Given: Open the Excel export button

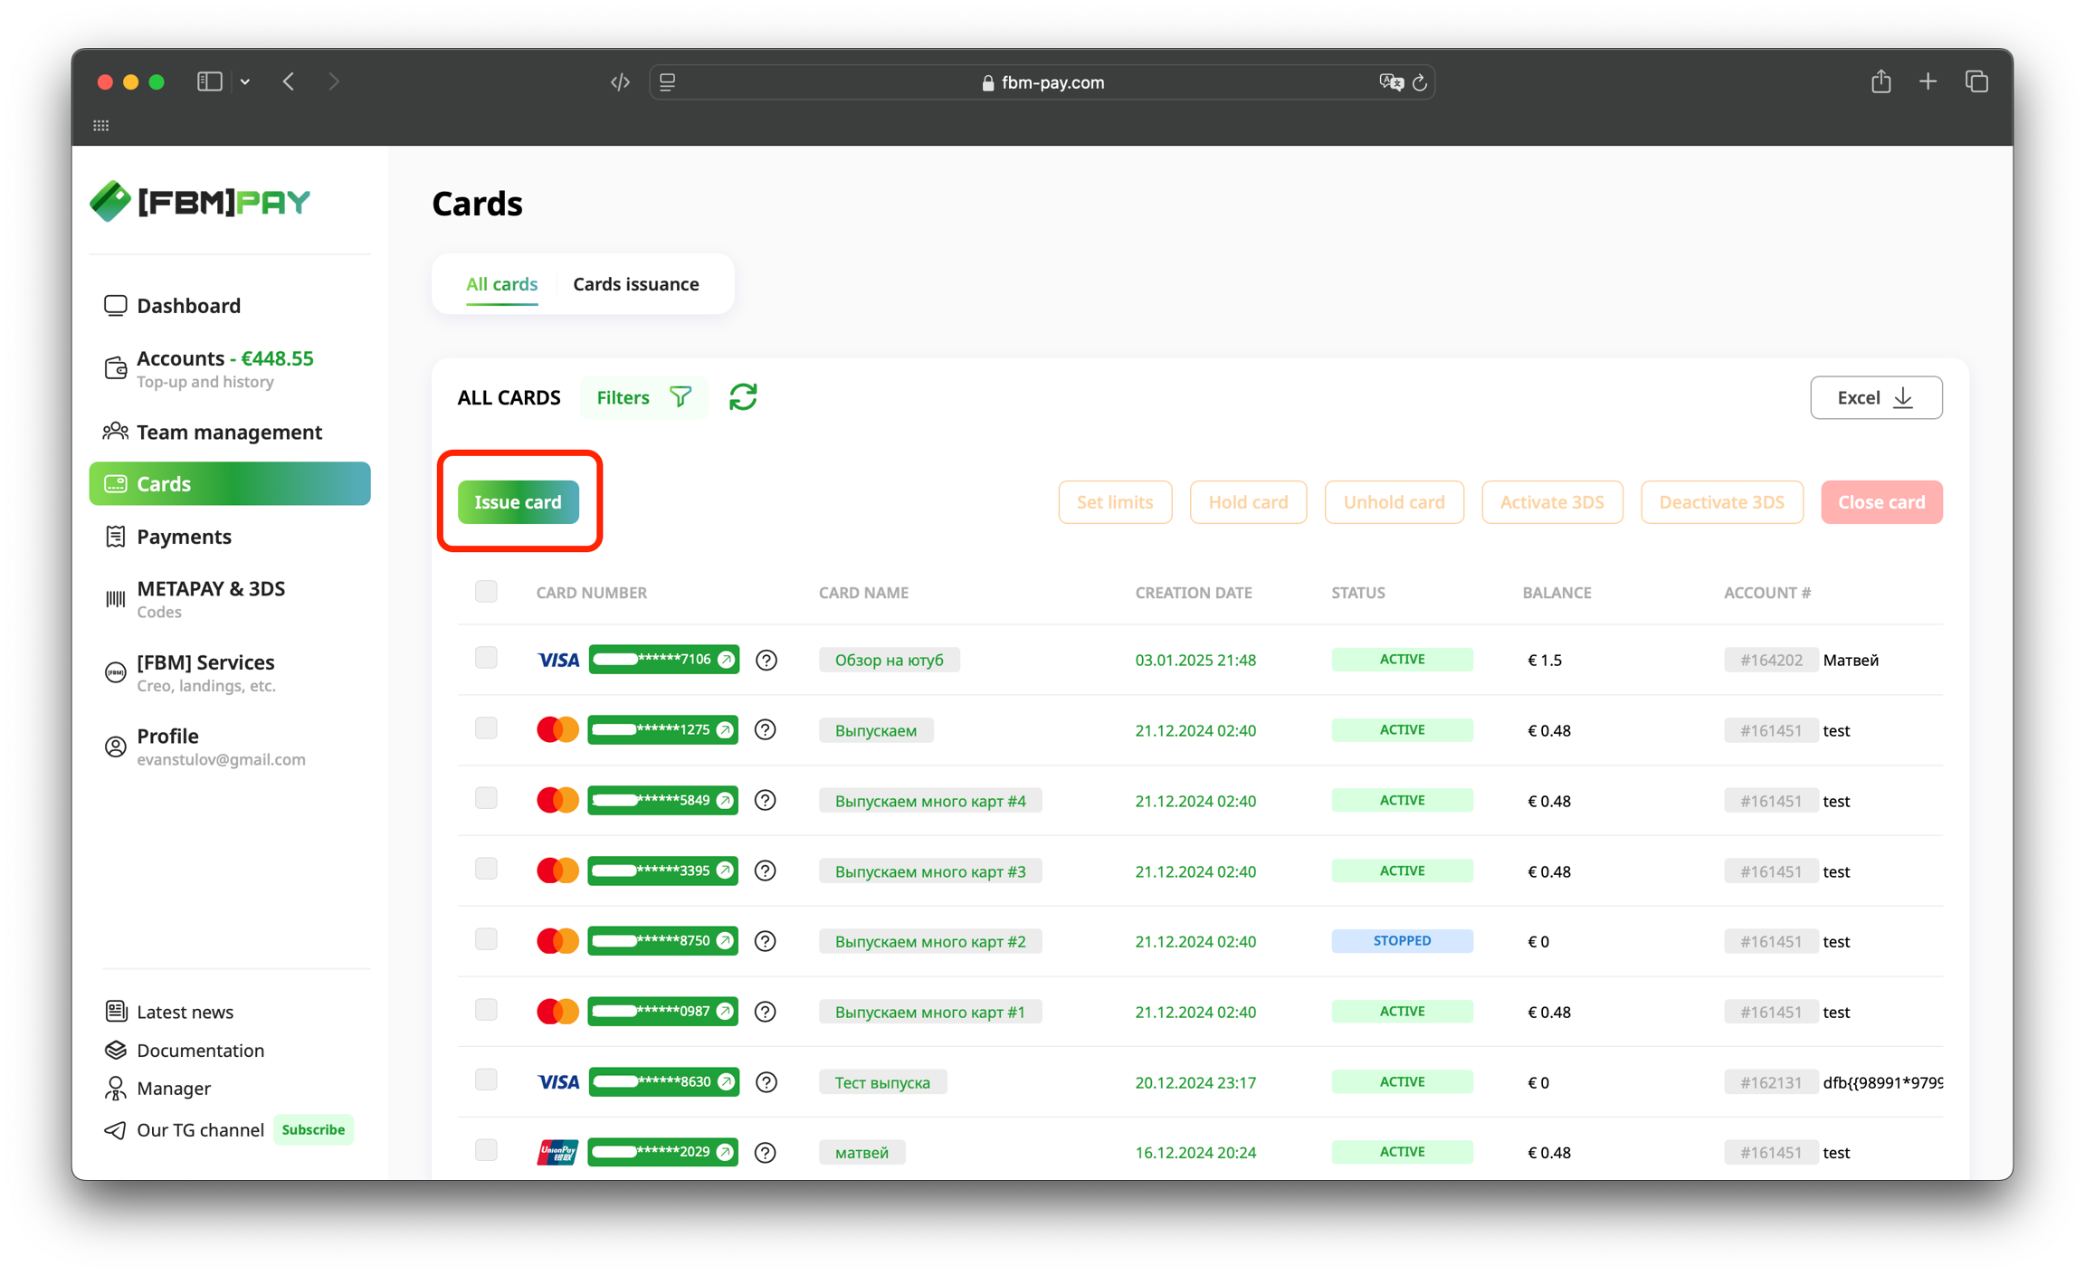Looking at the screenshot, I should 1875,397.
